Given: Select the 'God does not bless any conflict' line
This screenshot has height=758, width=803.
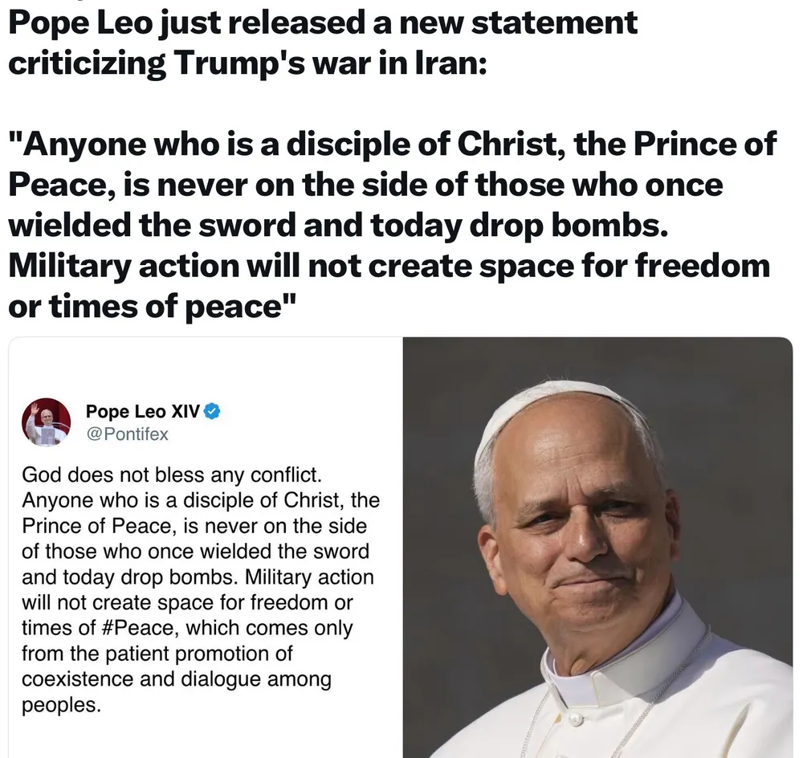Looking at the screenshot, I should coord(172,475).
